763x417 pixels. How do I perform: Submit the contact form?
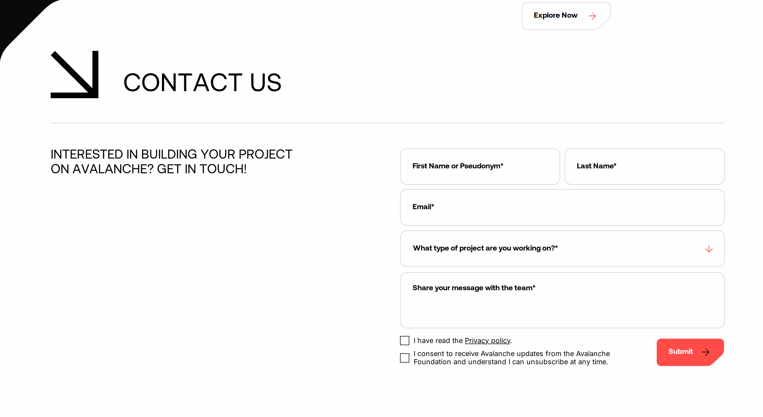[x=690, y=352]
